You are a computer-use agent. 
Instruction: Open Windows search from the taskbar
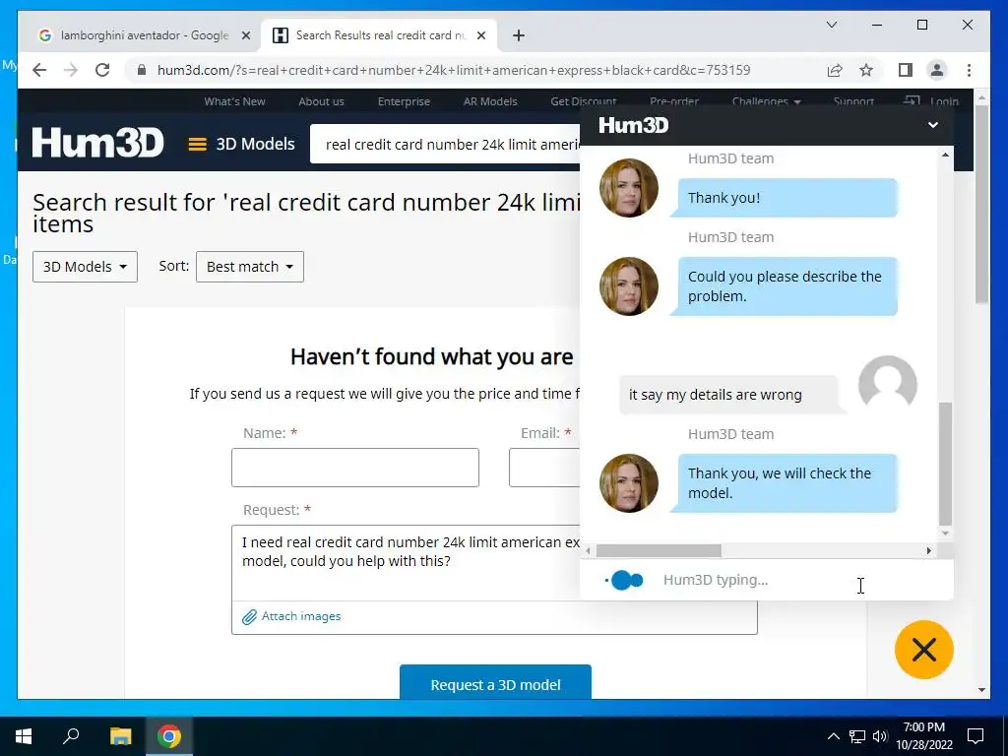pyautogui.click(x=71, y=736)
